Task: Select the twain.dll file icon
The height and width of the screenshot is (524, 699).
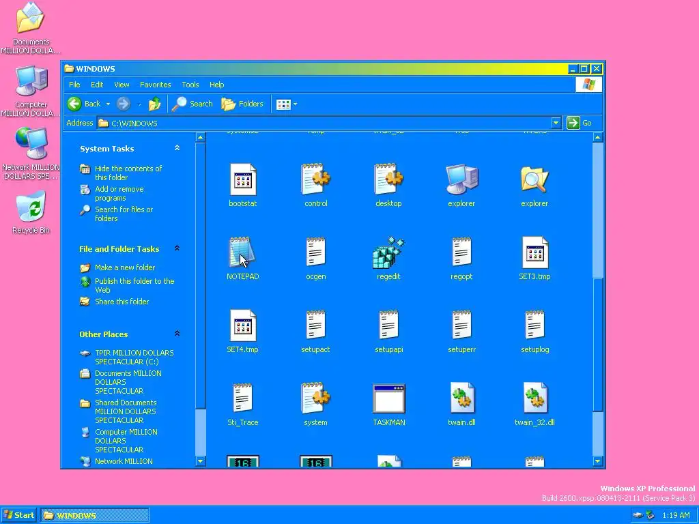Action: tap(462, 398)
